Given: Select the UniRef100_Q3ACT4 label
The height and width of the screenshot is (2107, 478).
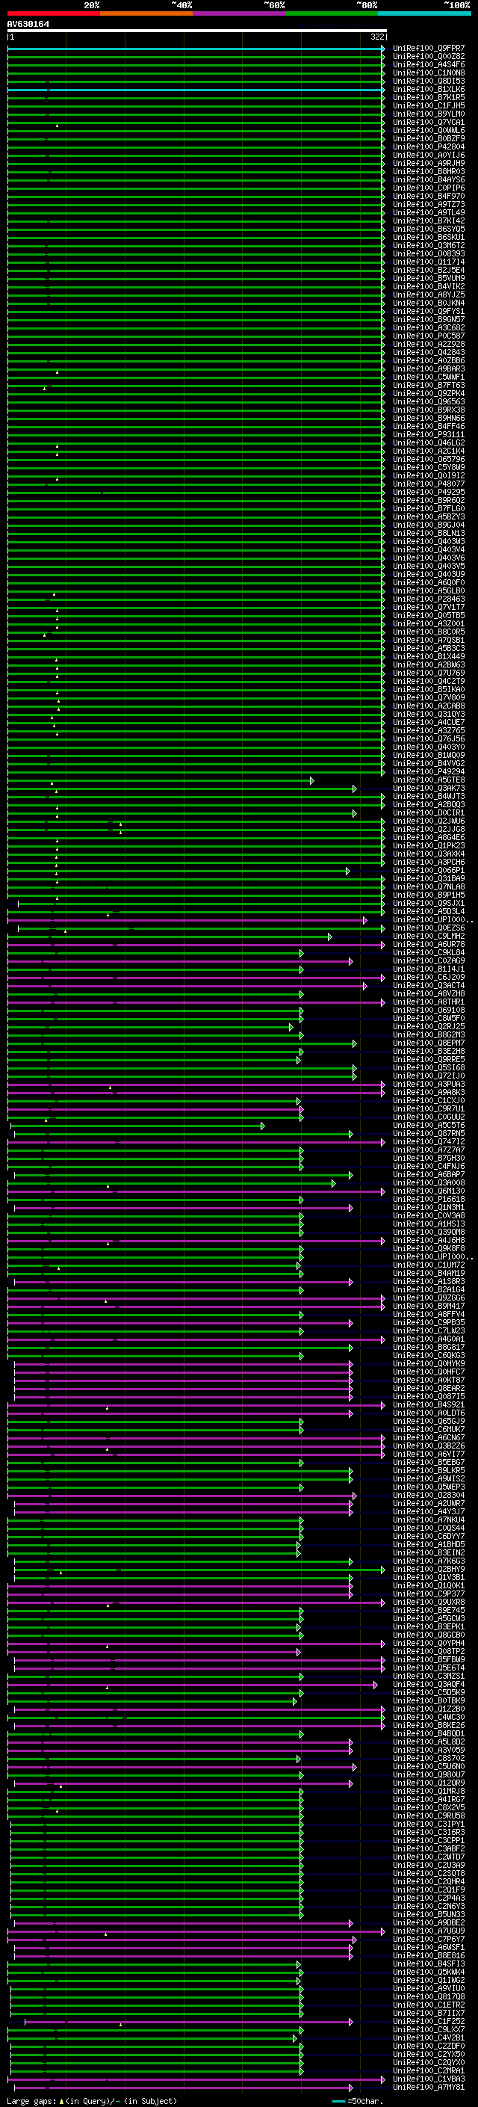Looking at the screenshot, I should (428, 986).
